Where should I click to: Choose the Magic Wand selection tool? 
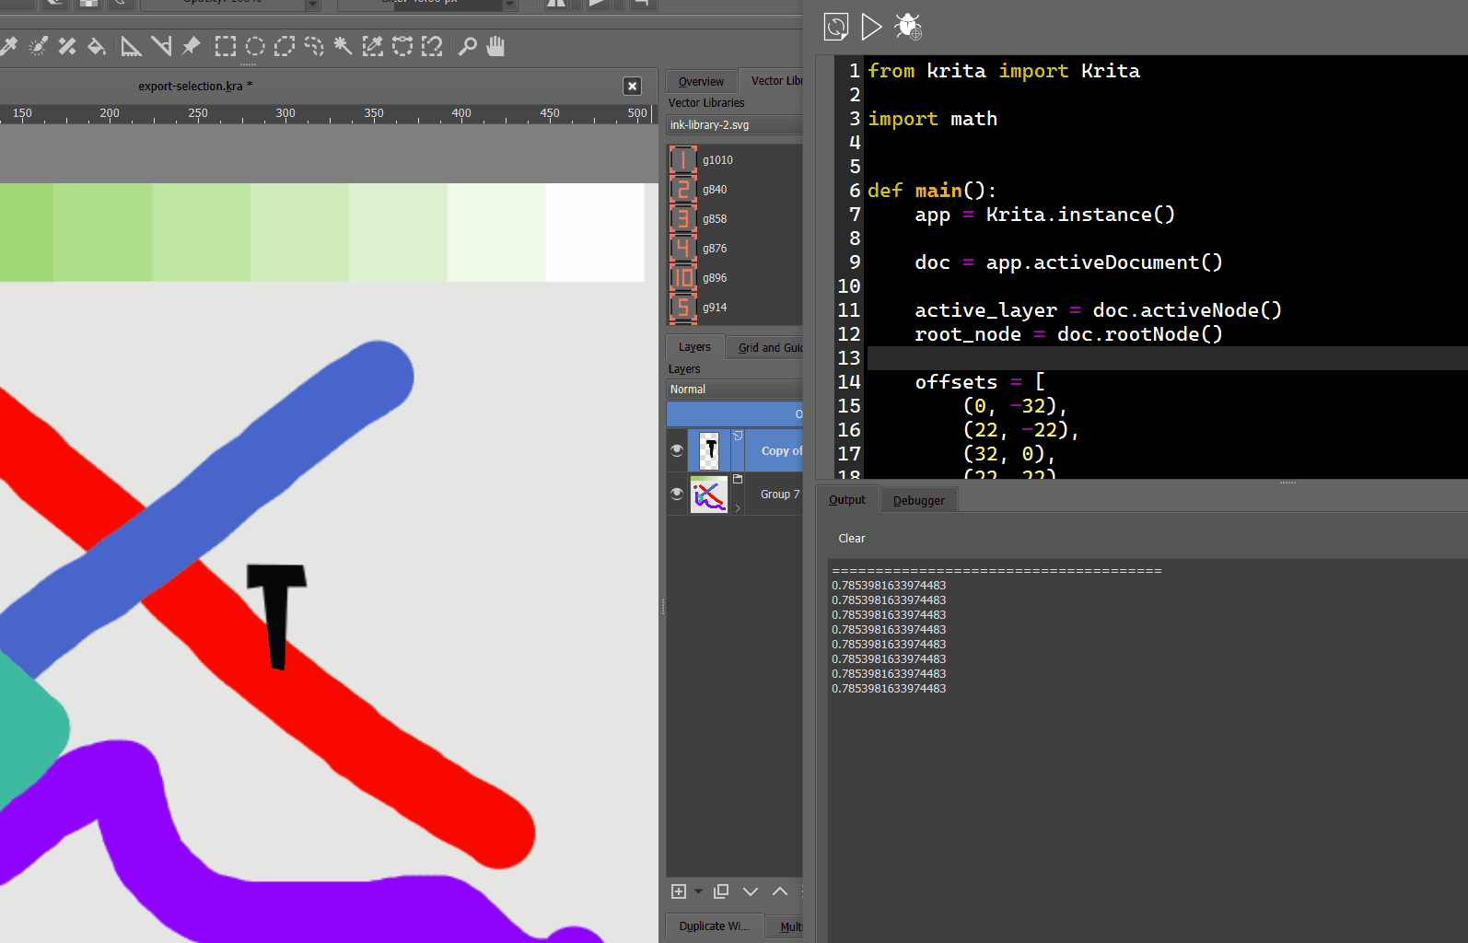click(343, 46)
